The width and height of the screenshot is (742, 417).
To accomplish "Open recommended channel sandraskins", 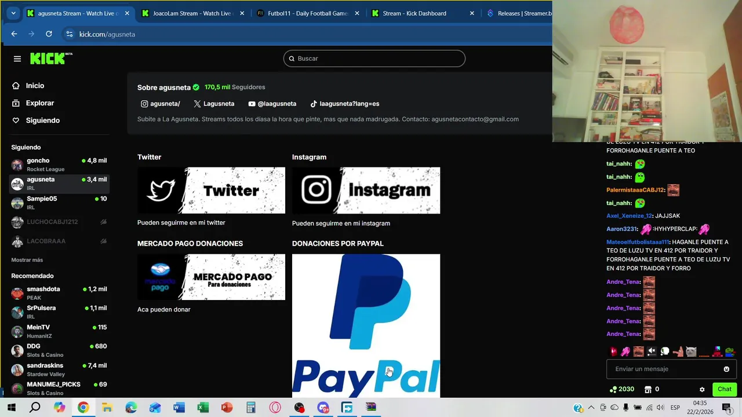I will tap(59, 370).
